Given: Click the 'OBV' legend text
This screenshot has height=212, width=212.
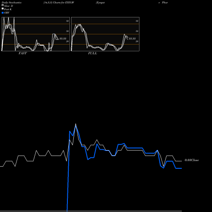Looking at the screenshot, I should coord(7,13).
